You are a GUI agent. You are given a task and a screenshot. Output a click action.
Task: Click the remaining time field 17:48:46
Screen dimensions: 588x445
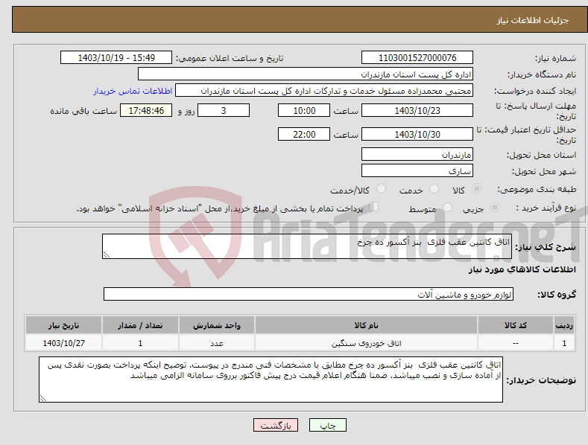pos(146,110)
